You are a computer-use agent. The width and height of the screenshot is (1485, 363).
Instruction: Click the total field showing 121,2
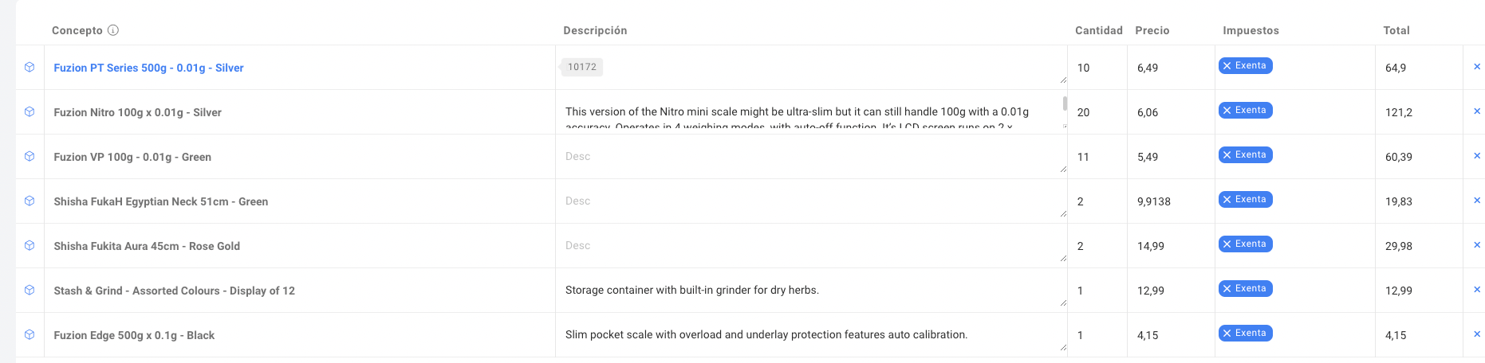click(x=1416, y=112)
